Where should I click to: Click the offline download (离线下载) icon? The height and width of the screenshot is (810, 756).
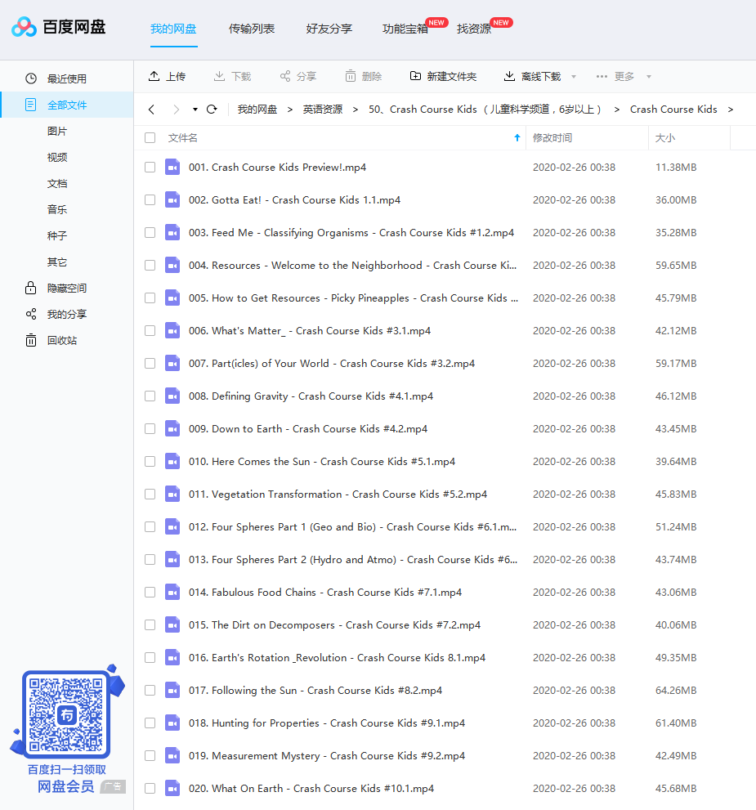coord(509,76)
